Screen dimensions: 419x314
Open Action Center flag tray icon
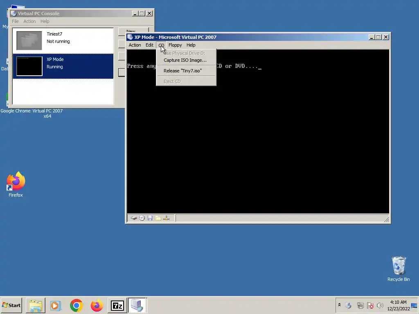370,305
